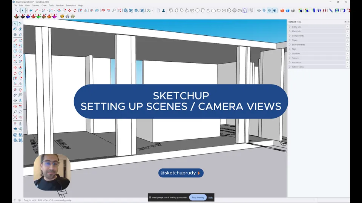Activate the Orbit tool in top toolbar
Viewport: 362px width, 203px height.
click(92, 11)
